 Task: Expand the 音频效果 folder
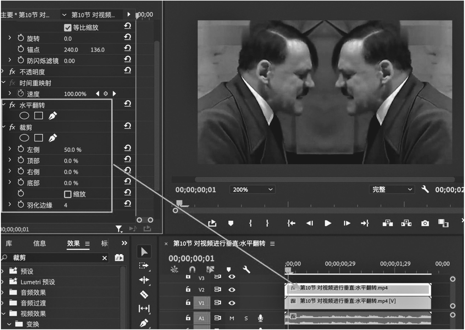coord(3,292)
